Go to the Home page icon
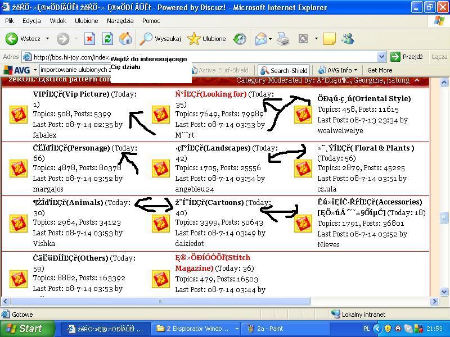Viewport: 450px width, 337px height. point(125,39)
